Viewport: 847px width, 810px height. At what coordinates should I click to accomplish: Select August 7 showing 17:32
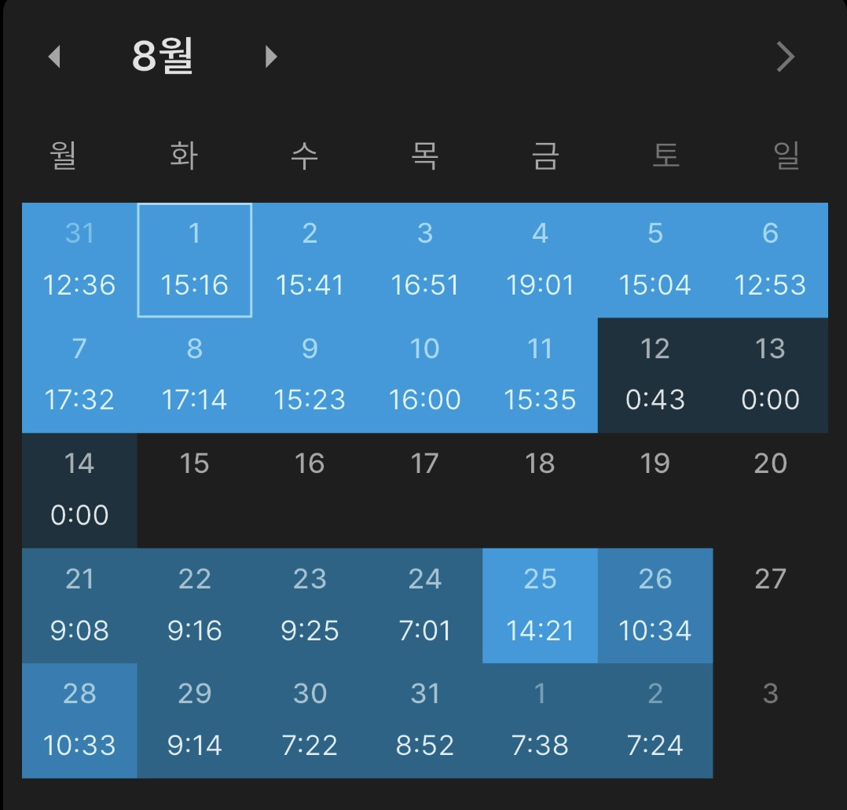tap(79, 375)
